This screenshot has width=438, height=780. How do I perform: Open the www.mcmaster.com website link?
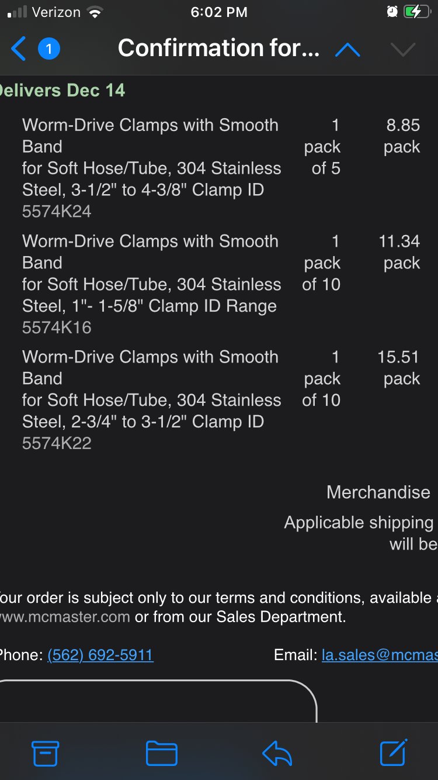tap(65, 617)
